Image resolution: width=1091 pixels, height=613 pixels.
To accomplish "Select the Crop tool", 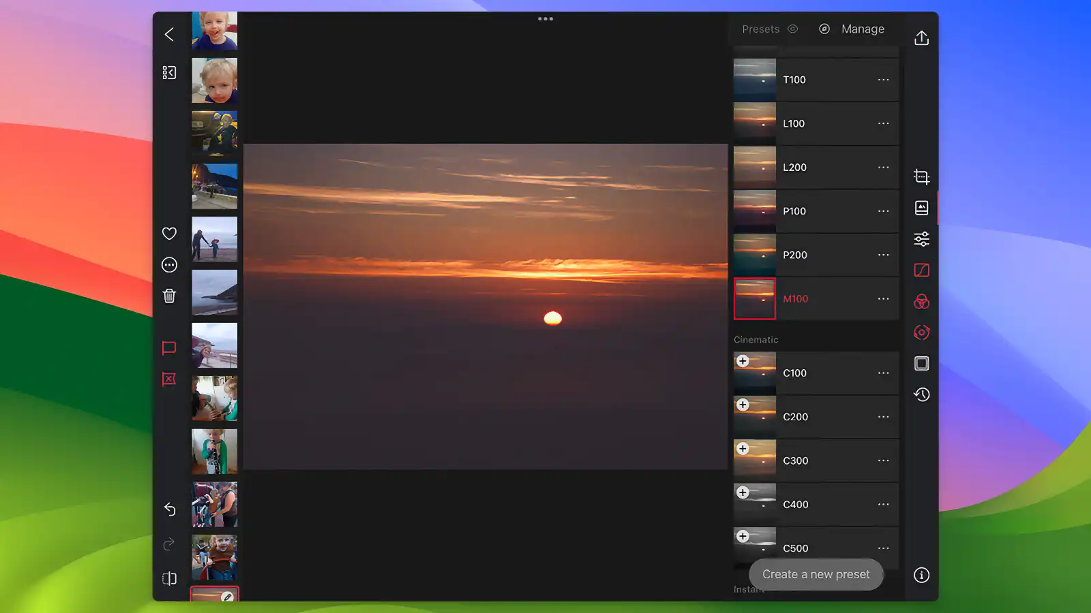I will 921,176.
